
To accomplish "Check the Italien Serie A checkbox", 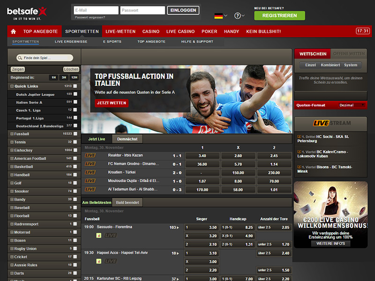I will pyautogui.click(x=75, y=102).
